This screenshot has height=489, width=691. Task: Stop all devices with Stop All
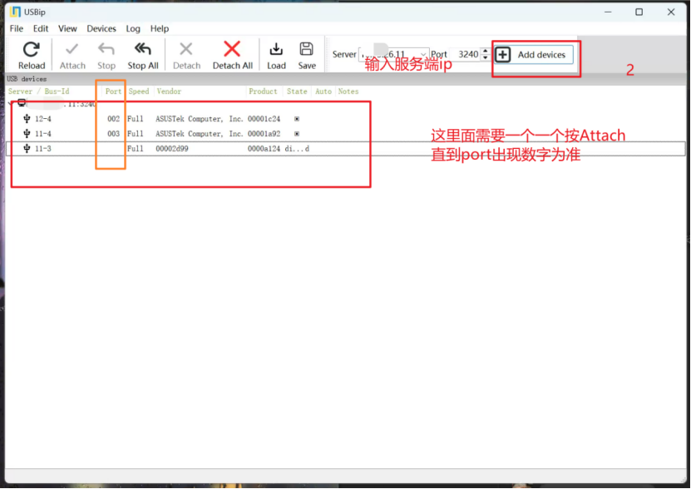click(142, 55)
